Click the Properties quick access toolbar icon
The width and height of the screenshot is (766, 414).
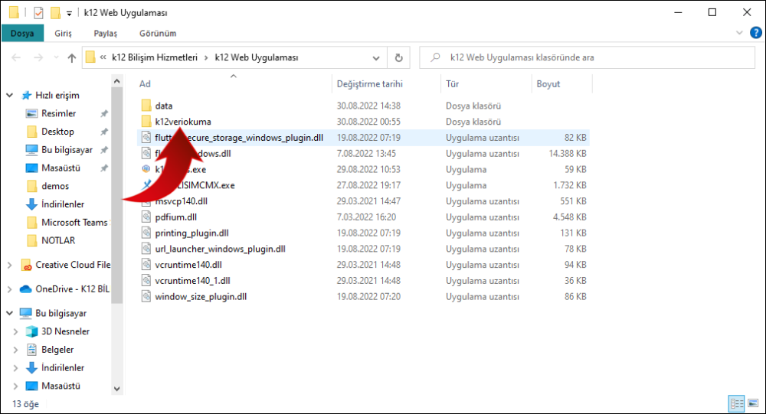pyautogui.click(x=38, y=13)
